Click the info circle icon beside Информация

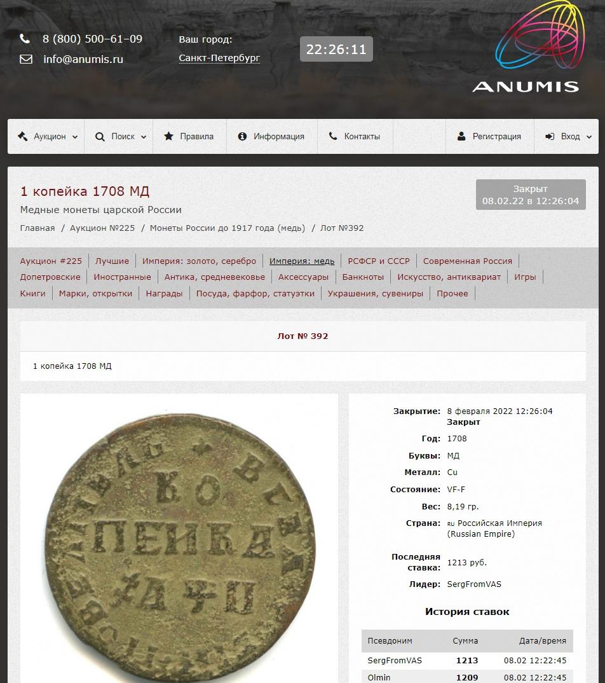tap(242, 136)
